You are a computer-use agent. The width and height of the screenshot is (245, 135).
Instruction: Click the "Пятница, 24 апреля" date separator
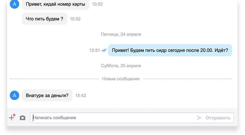(121, 35)
